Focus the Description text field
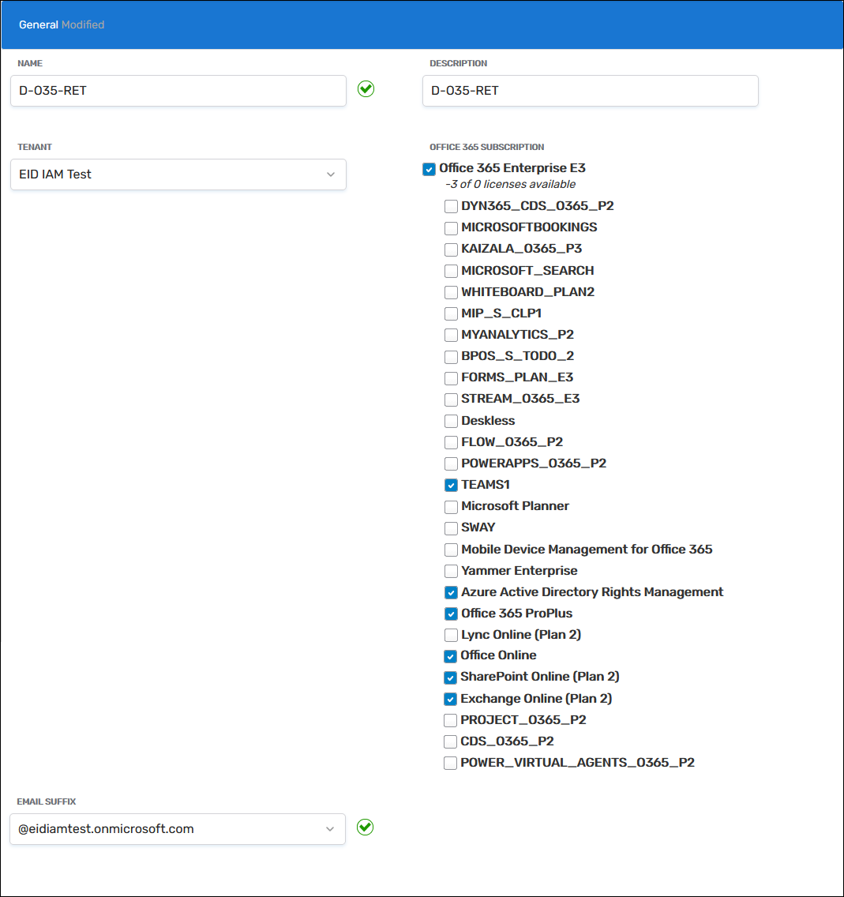 click(x=590, y=91)
